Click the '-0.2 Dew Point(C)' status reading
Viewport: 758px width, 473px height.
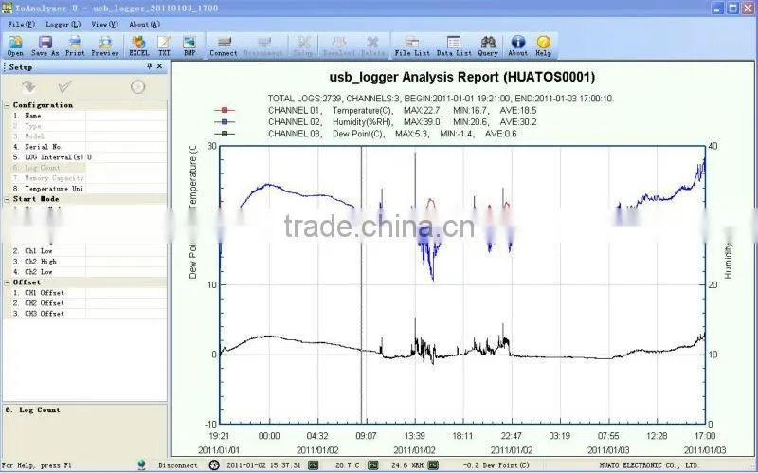pos(496,465)
